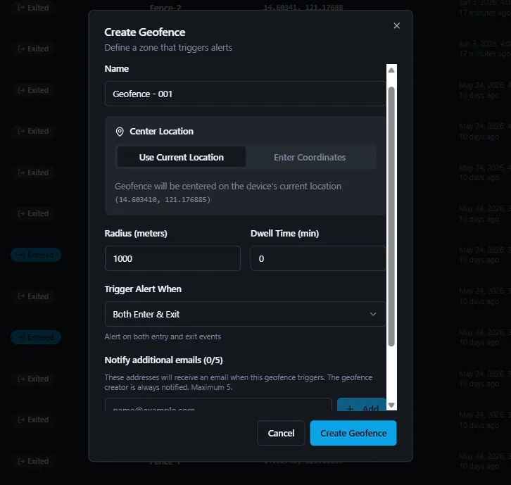This screenshot has height=485, width=511.
Task: Click the Create Geofence dialog title
Action: (145, 32)
